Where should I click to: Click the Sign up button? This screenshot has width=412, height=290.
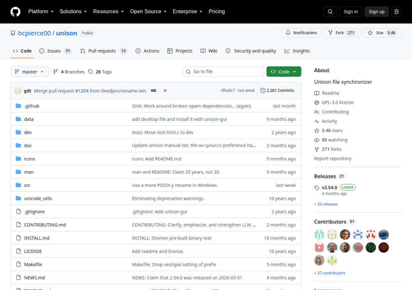(x=377, y=12)
